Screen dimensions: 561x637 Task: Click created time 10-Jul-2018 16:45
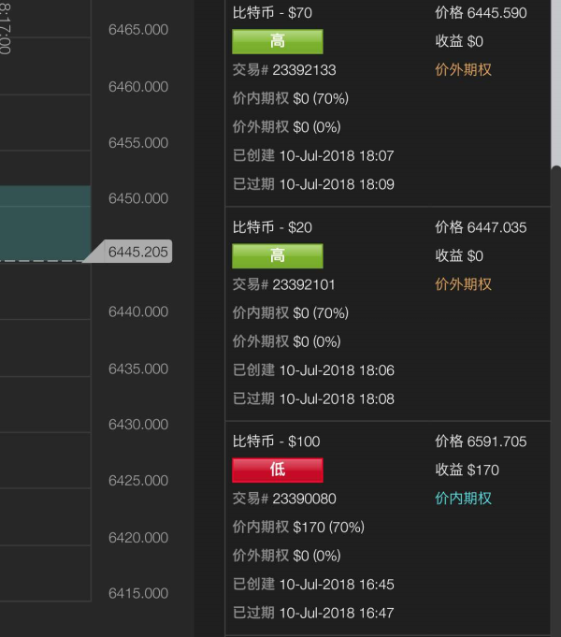pos(337,585)
